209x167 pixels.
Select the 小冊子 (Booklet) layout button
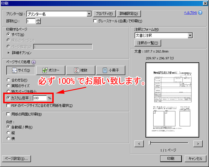point(111,70)
